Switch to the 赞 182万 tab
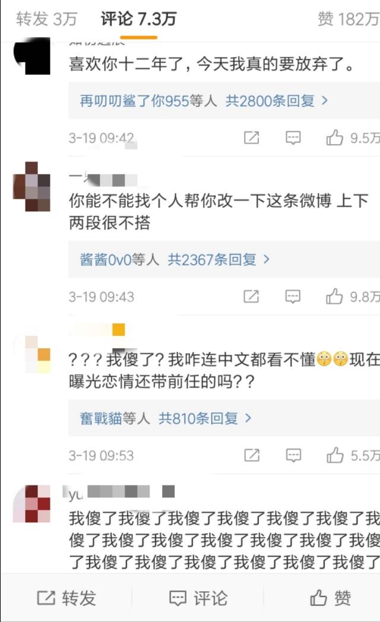Viewport: 380px width, 622px height. [349, 19]
